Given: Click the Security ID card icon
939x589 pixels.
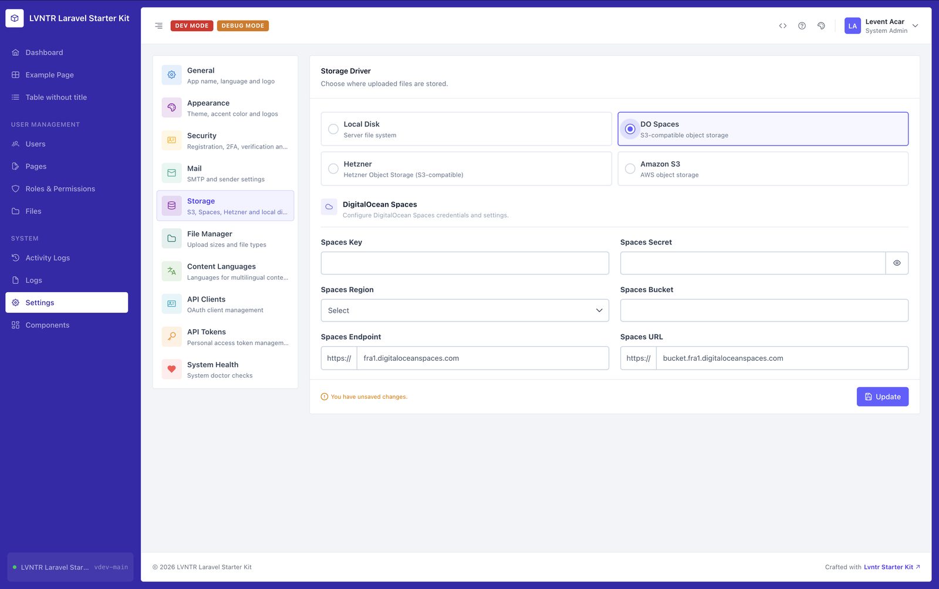Looking at the screenshot, I should (171, 140).
